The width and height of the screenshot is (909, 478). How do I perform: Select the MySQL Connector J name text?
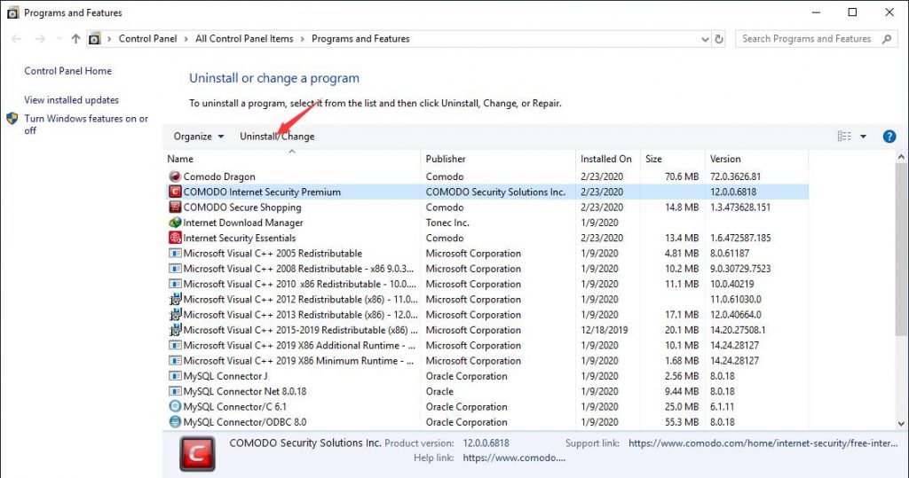click(225, 376)
